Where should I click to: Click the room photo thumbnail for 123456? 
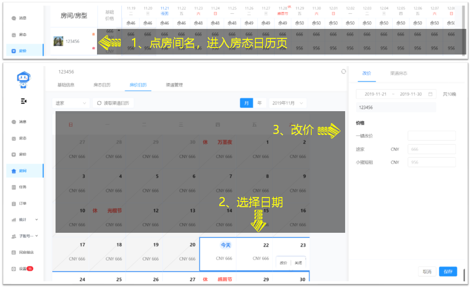tap(58, 41)
